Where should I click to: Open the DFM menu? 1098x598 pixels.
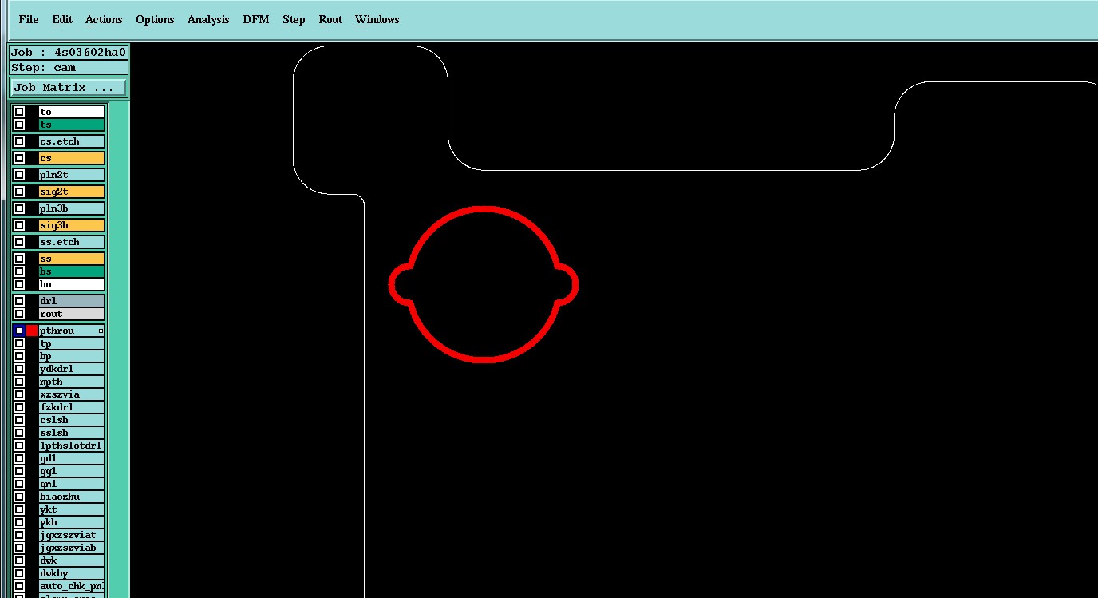pyautogui.click(x=256, y=19)
